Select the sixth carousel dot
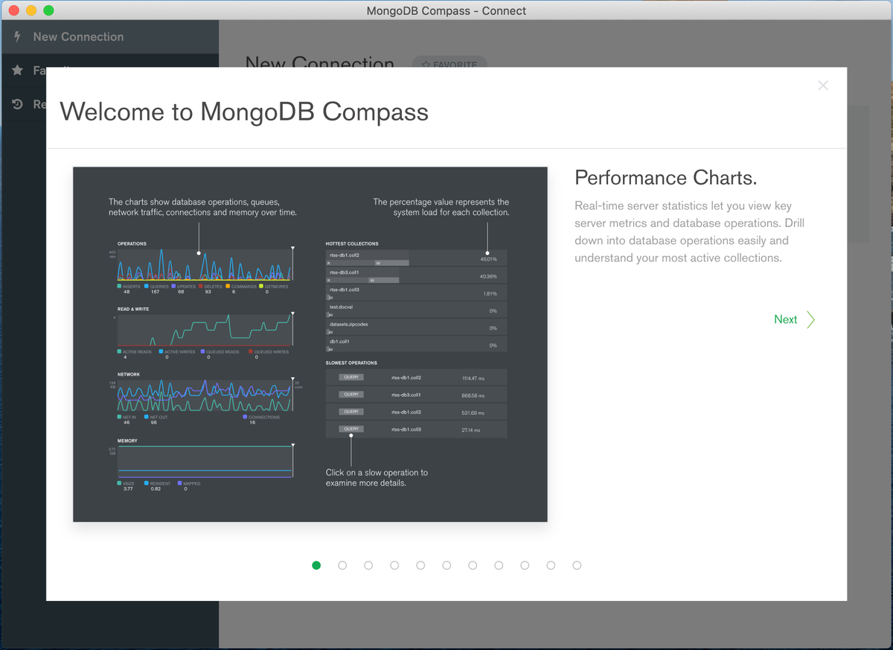893x650 pixels. pyautogui.click(x=446, y=565)
